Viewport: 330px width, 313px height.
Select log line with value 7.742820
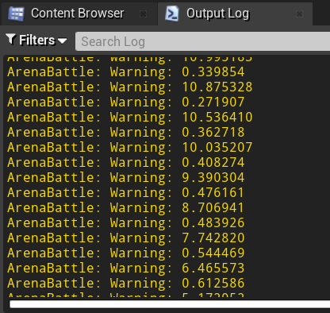pyautogui.click(x=126, y=238)
